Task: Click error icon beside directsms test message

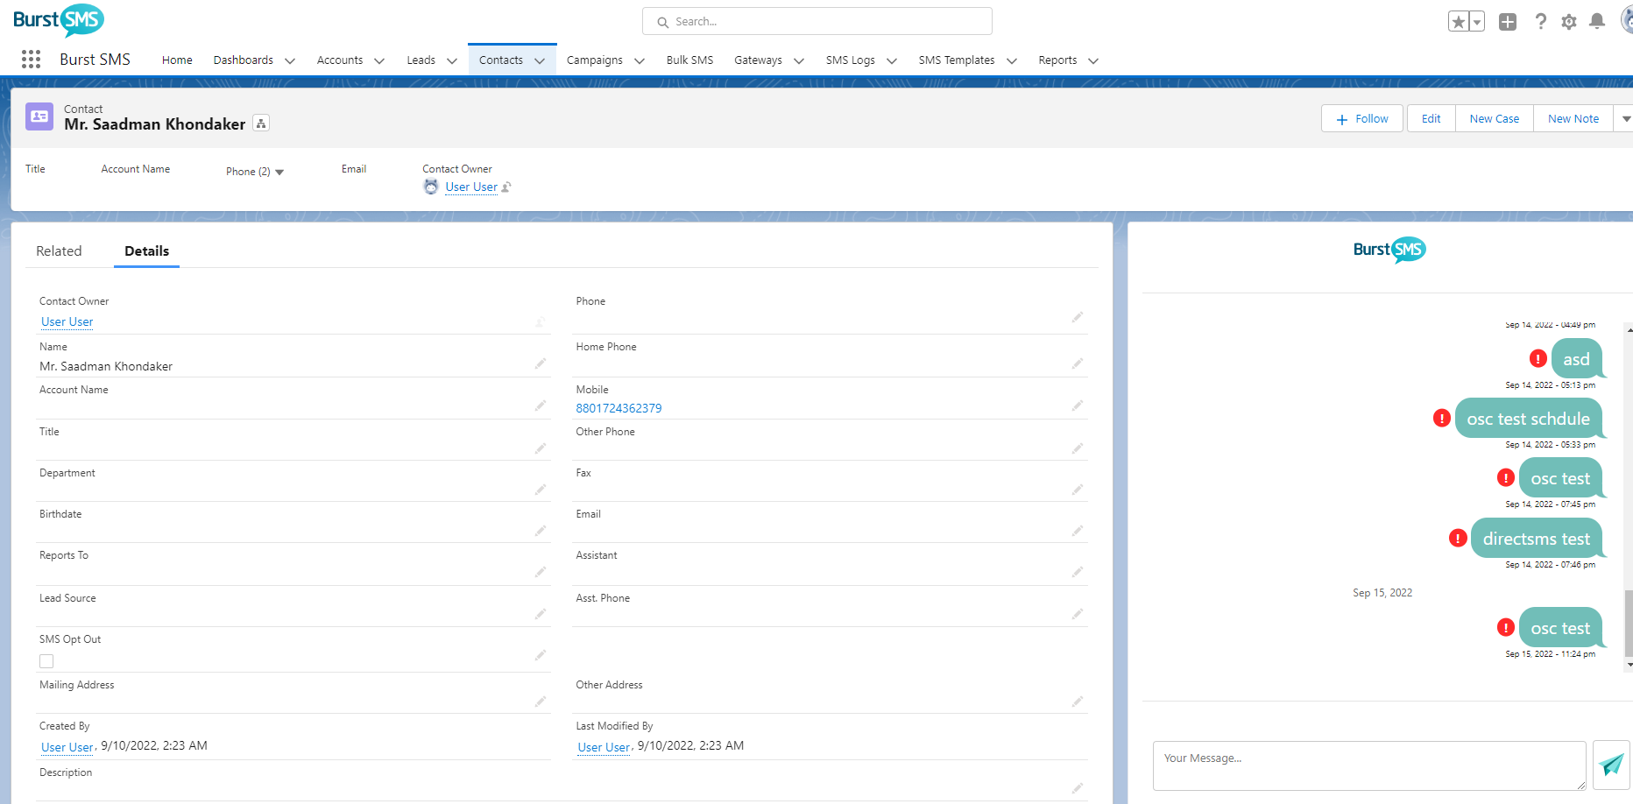Action: [1458, 539]
